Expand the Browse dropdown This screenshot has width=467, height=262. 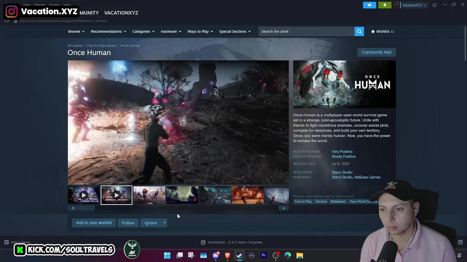pyautogui.click(x=76, y=32)
